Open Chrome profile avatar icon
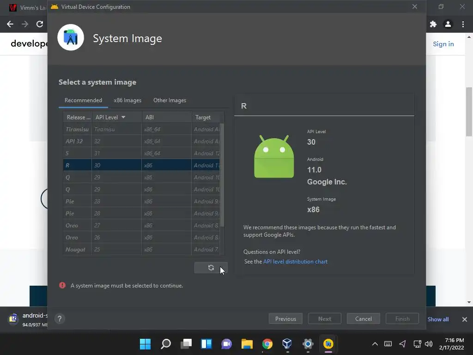 pos(448,24)
